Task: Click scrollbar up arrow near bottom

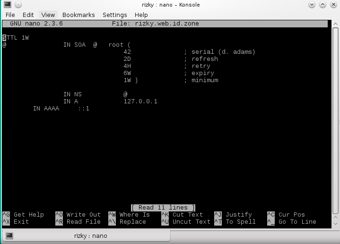Action: point(335,218)
